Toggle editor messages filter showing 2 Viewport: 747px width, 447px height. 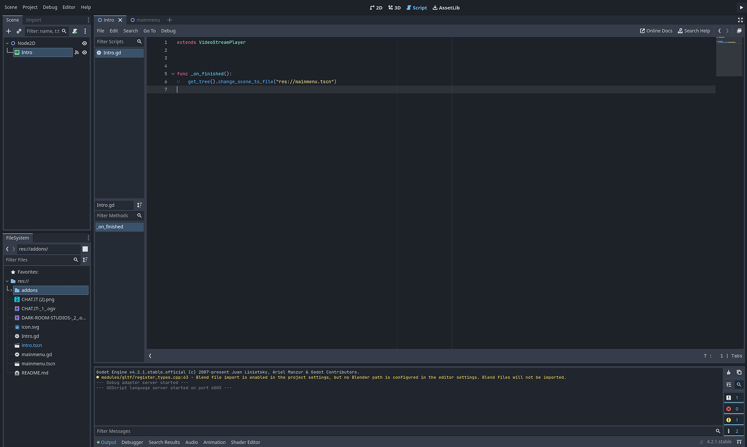(x=733, y=431)
